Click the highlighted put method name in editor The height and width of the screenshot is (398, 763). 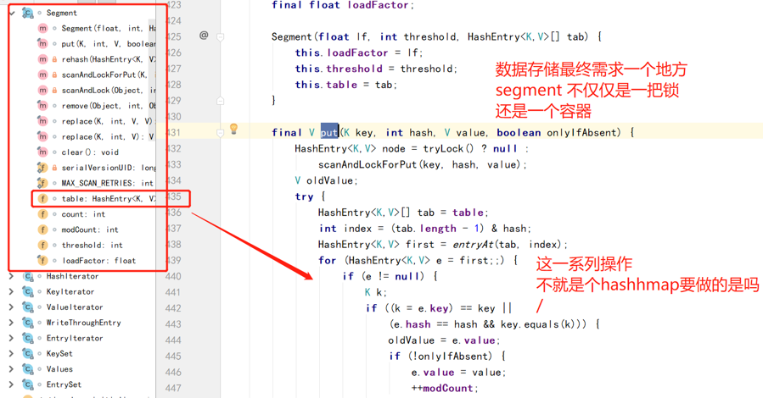(x=329, y=132)
